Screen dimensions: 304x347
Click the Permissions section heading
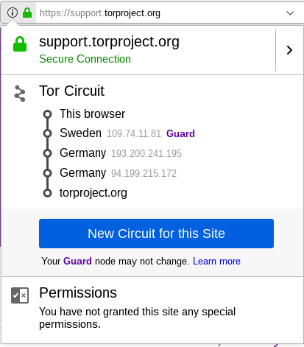point(78,292)
